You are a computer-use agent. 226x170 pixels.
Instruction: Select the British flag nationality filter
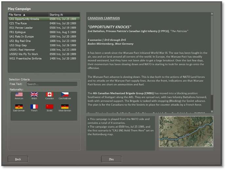click(x=34, y=95)
